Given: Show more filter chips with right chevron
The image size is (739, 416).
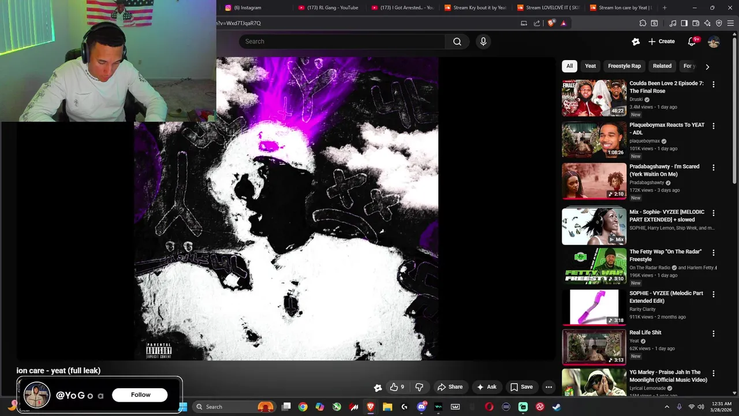Looking at the screenshot, I should click(707, 66).
